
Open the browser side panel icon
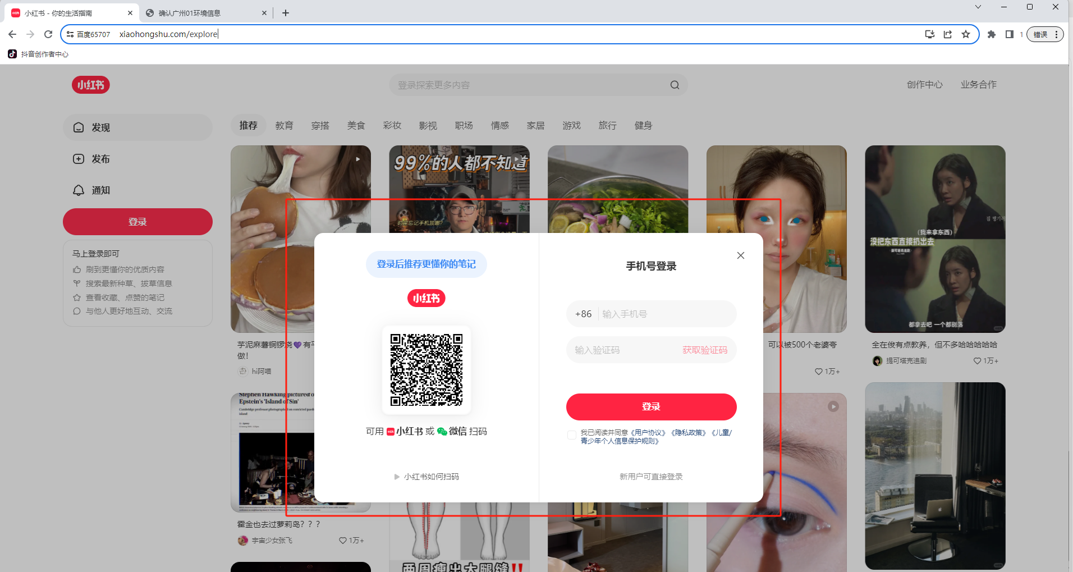tap(1009, 34)
